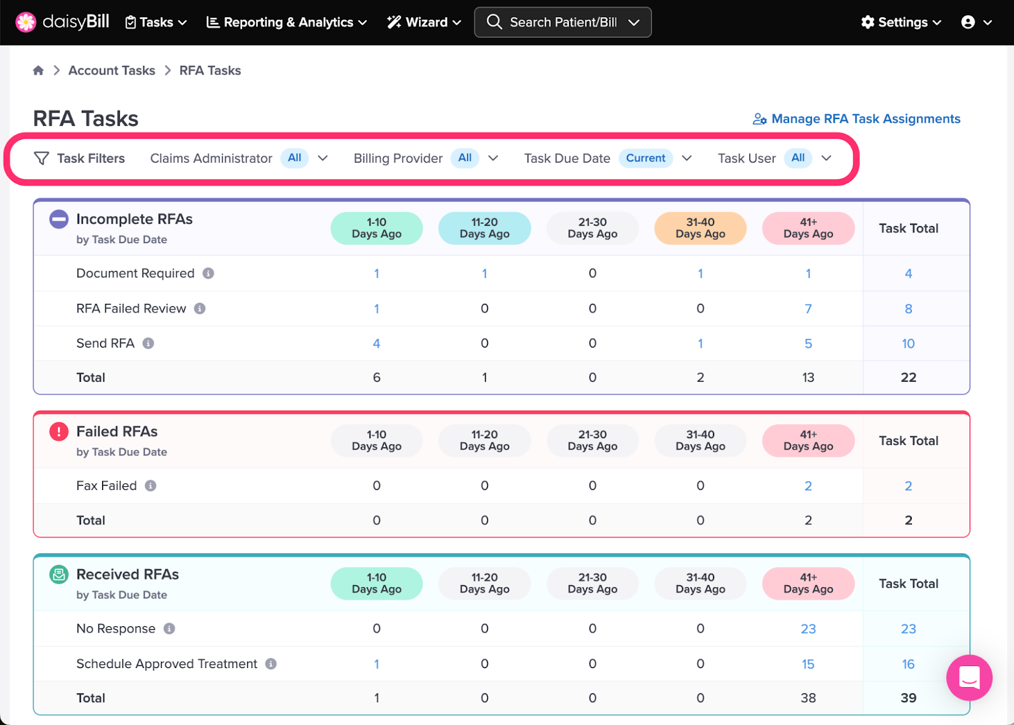Show info for Send RFA

[148, 343]
